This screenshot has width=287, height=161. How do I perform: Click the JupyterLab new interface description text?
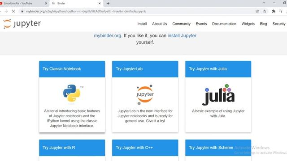click(x=145, y=116)
